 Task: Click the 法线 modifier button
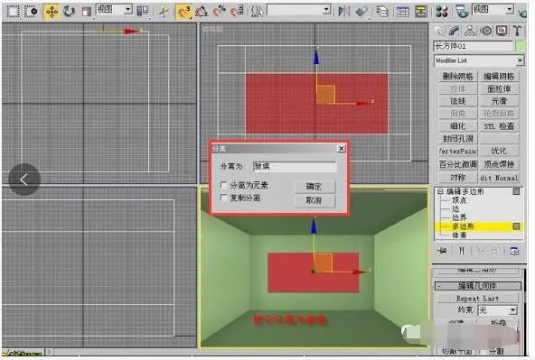(457, 101)
